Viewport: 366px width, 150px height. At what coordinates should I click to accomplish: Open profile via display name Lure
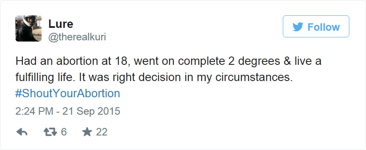61,24
